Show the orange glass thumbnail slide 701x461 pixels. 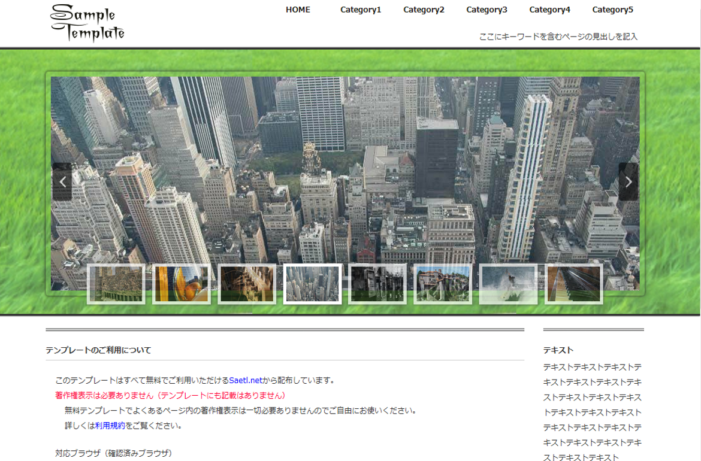tap(182, 284)
